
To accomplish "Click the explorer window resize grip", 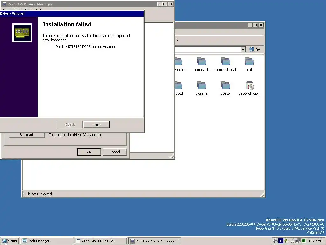I will click(262, 195).
